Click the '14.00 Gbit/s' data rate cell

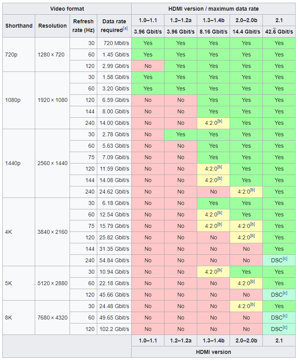click(x=114, y=123)
